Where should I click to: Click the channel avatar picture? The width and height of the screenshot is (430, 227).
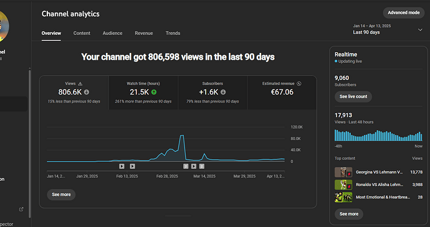3,27
